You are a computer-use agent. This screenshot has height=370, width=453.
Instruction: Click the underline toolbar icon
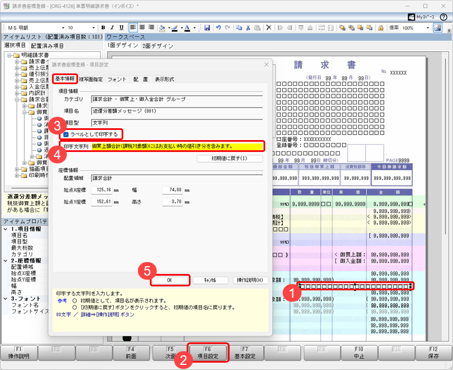[x=122, y=28]
